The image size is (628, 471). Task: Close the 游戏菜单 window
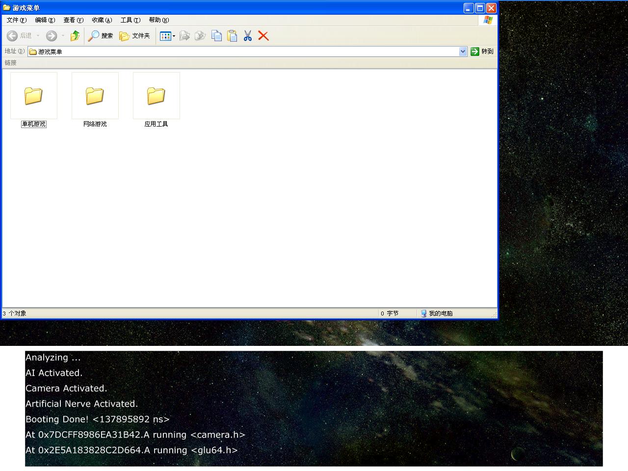pyautogui.click(x=491, y=8)
